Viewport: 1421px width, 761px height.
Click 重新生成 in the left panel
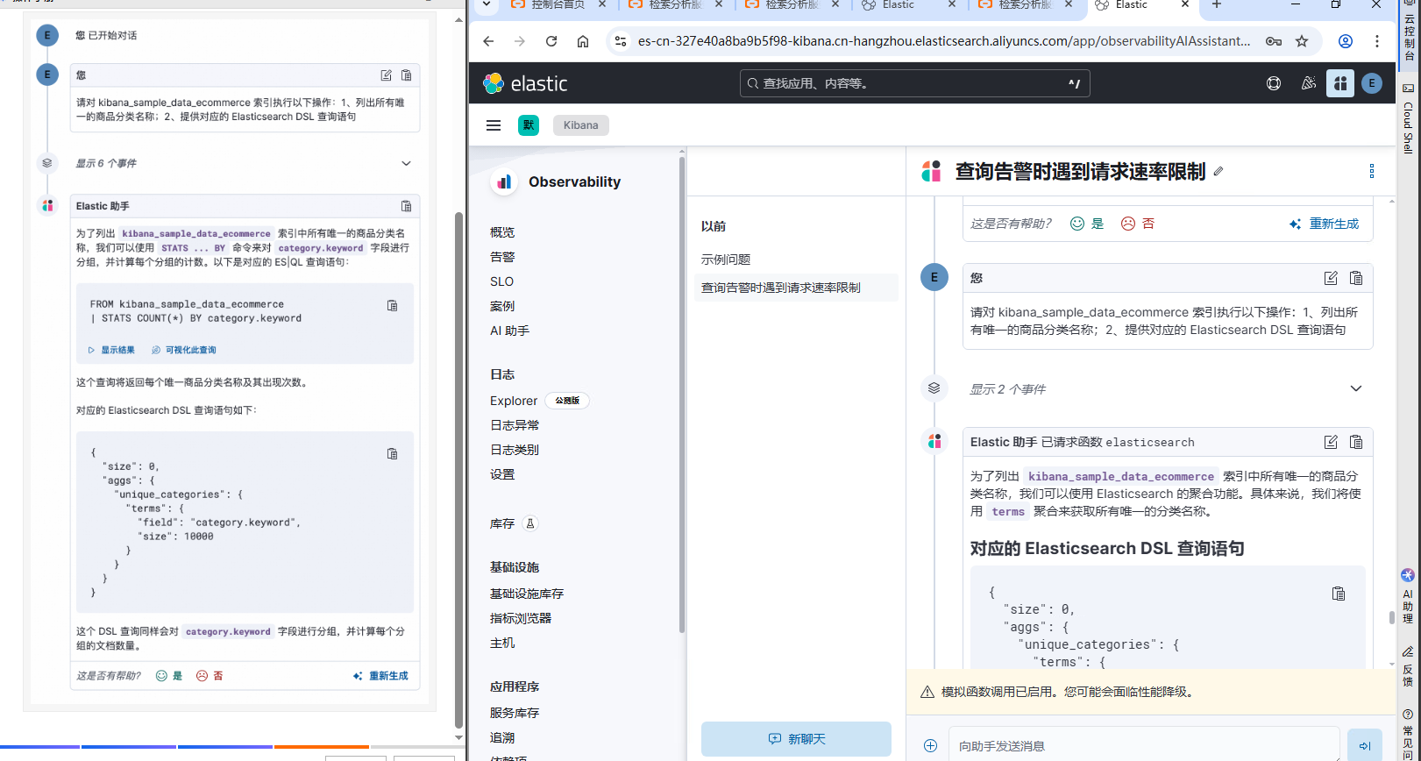coord(380,676)
